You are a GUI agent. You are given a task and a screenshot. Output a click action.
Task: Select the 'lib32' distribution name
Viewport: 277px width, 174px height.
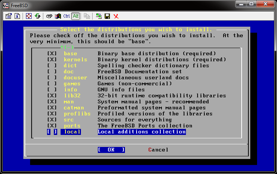coord(72,95)
